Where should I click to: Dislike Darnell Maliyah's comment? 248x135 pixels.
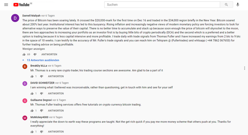35,55
